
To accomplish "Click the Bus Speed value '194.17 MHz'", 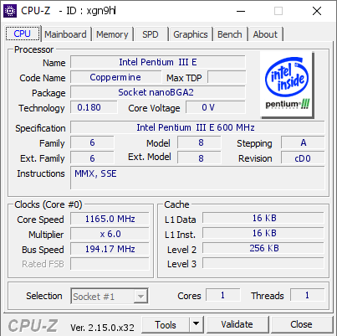I will point(110,249).
